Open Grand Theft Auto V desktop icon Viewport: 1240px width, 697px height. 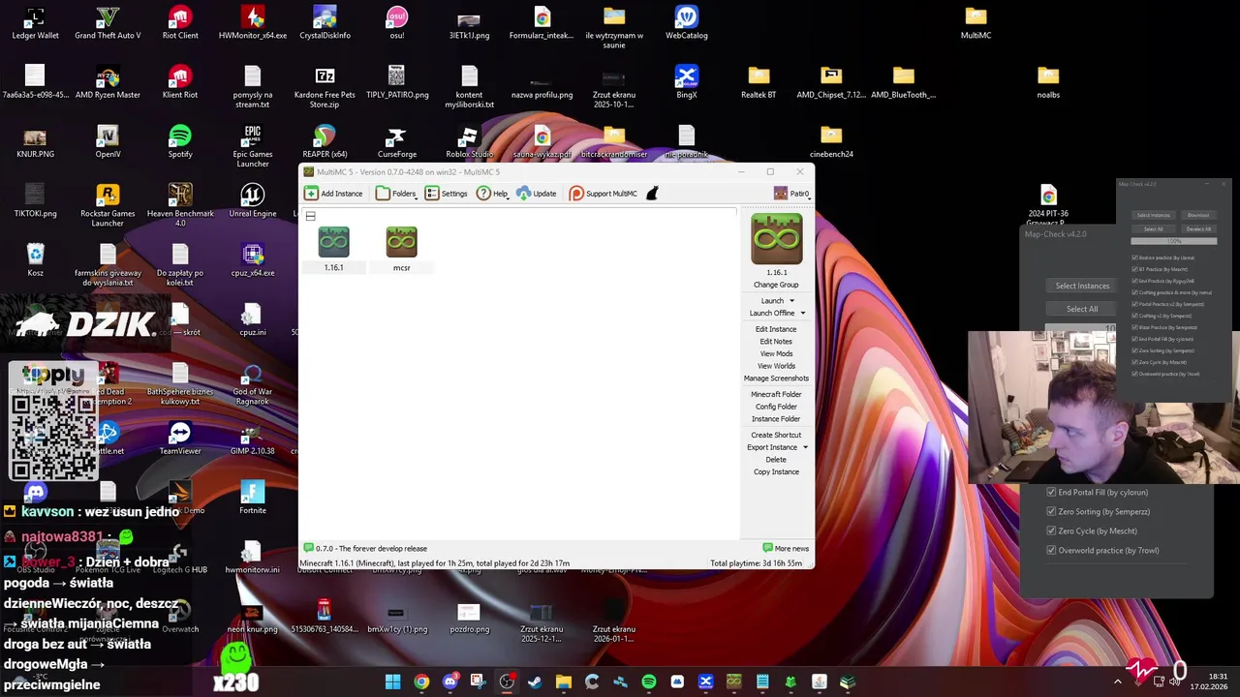(x=108, y=16)
